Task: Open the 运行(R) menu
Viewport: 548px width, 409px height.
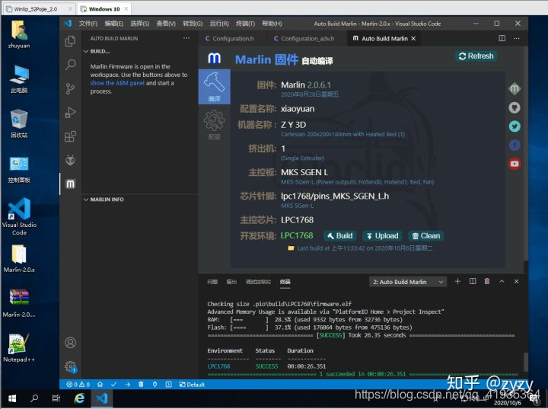Action: tap(219, 24)
